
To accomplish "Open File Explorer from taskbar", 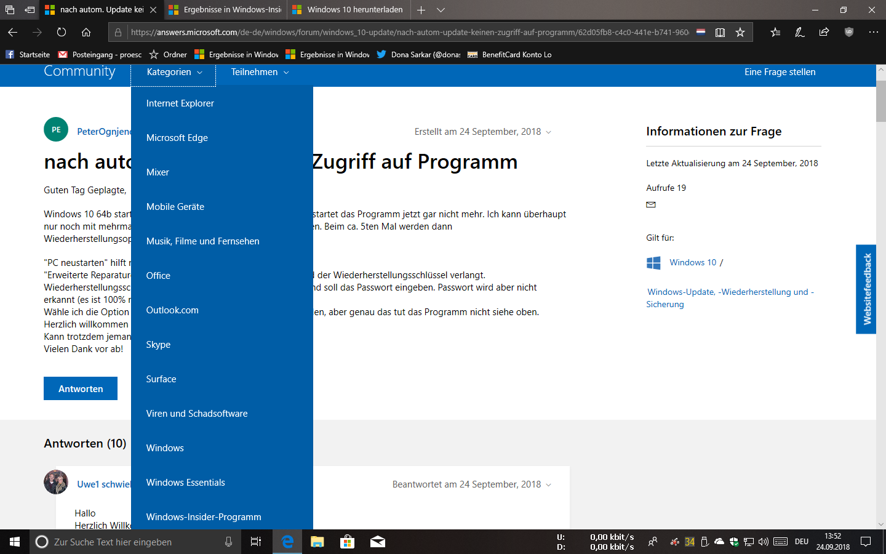I will pos(317,542).
